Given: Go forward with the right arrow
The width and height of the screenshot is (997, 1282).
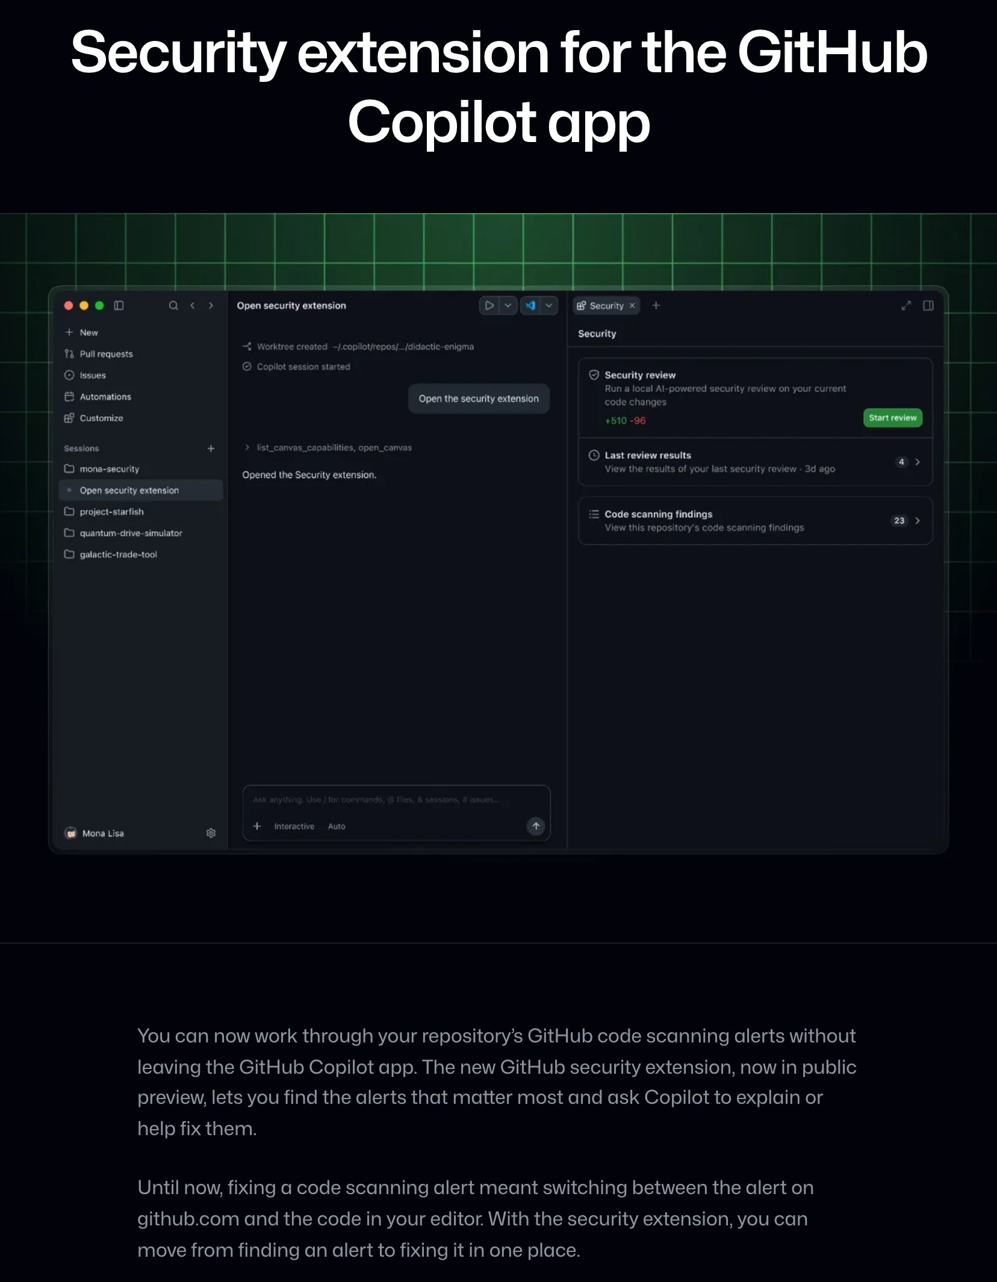Looking at the screenshot, I should point(211,306).
